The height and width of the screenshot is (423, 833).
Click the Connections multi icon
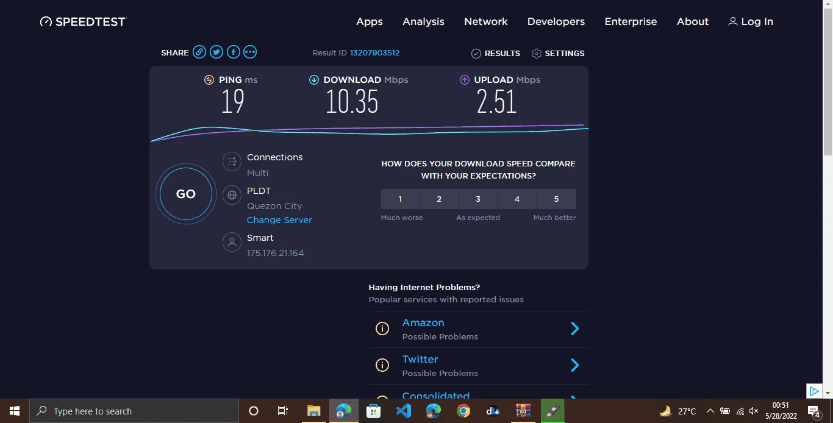click(231, 162)
